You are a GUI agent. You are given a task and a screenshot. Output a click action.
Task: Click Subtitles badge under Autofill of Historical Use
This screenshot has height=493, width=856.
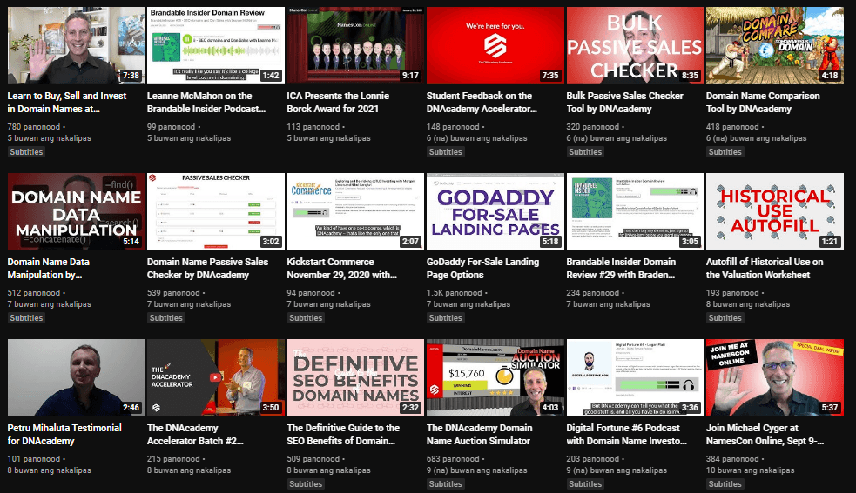tap(725, 318)
